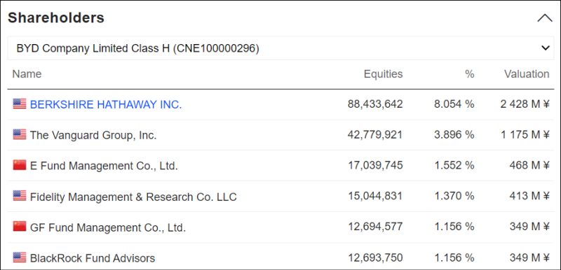Open the BYD Company Limited Class H dropdown
Screen dimensions: 561x270
[x=280, y=48]
